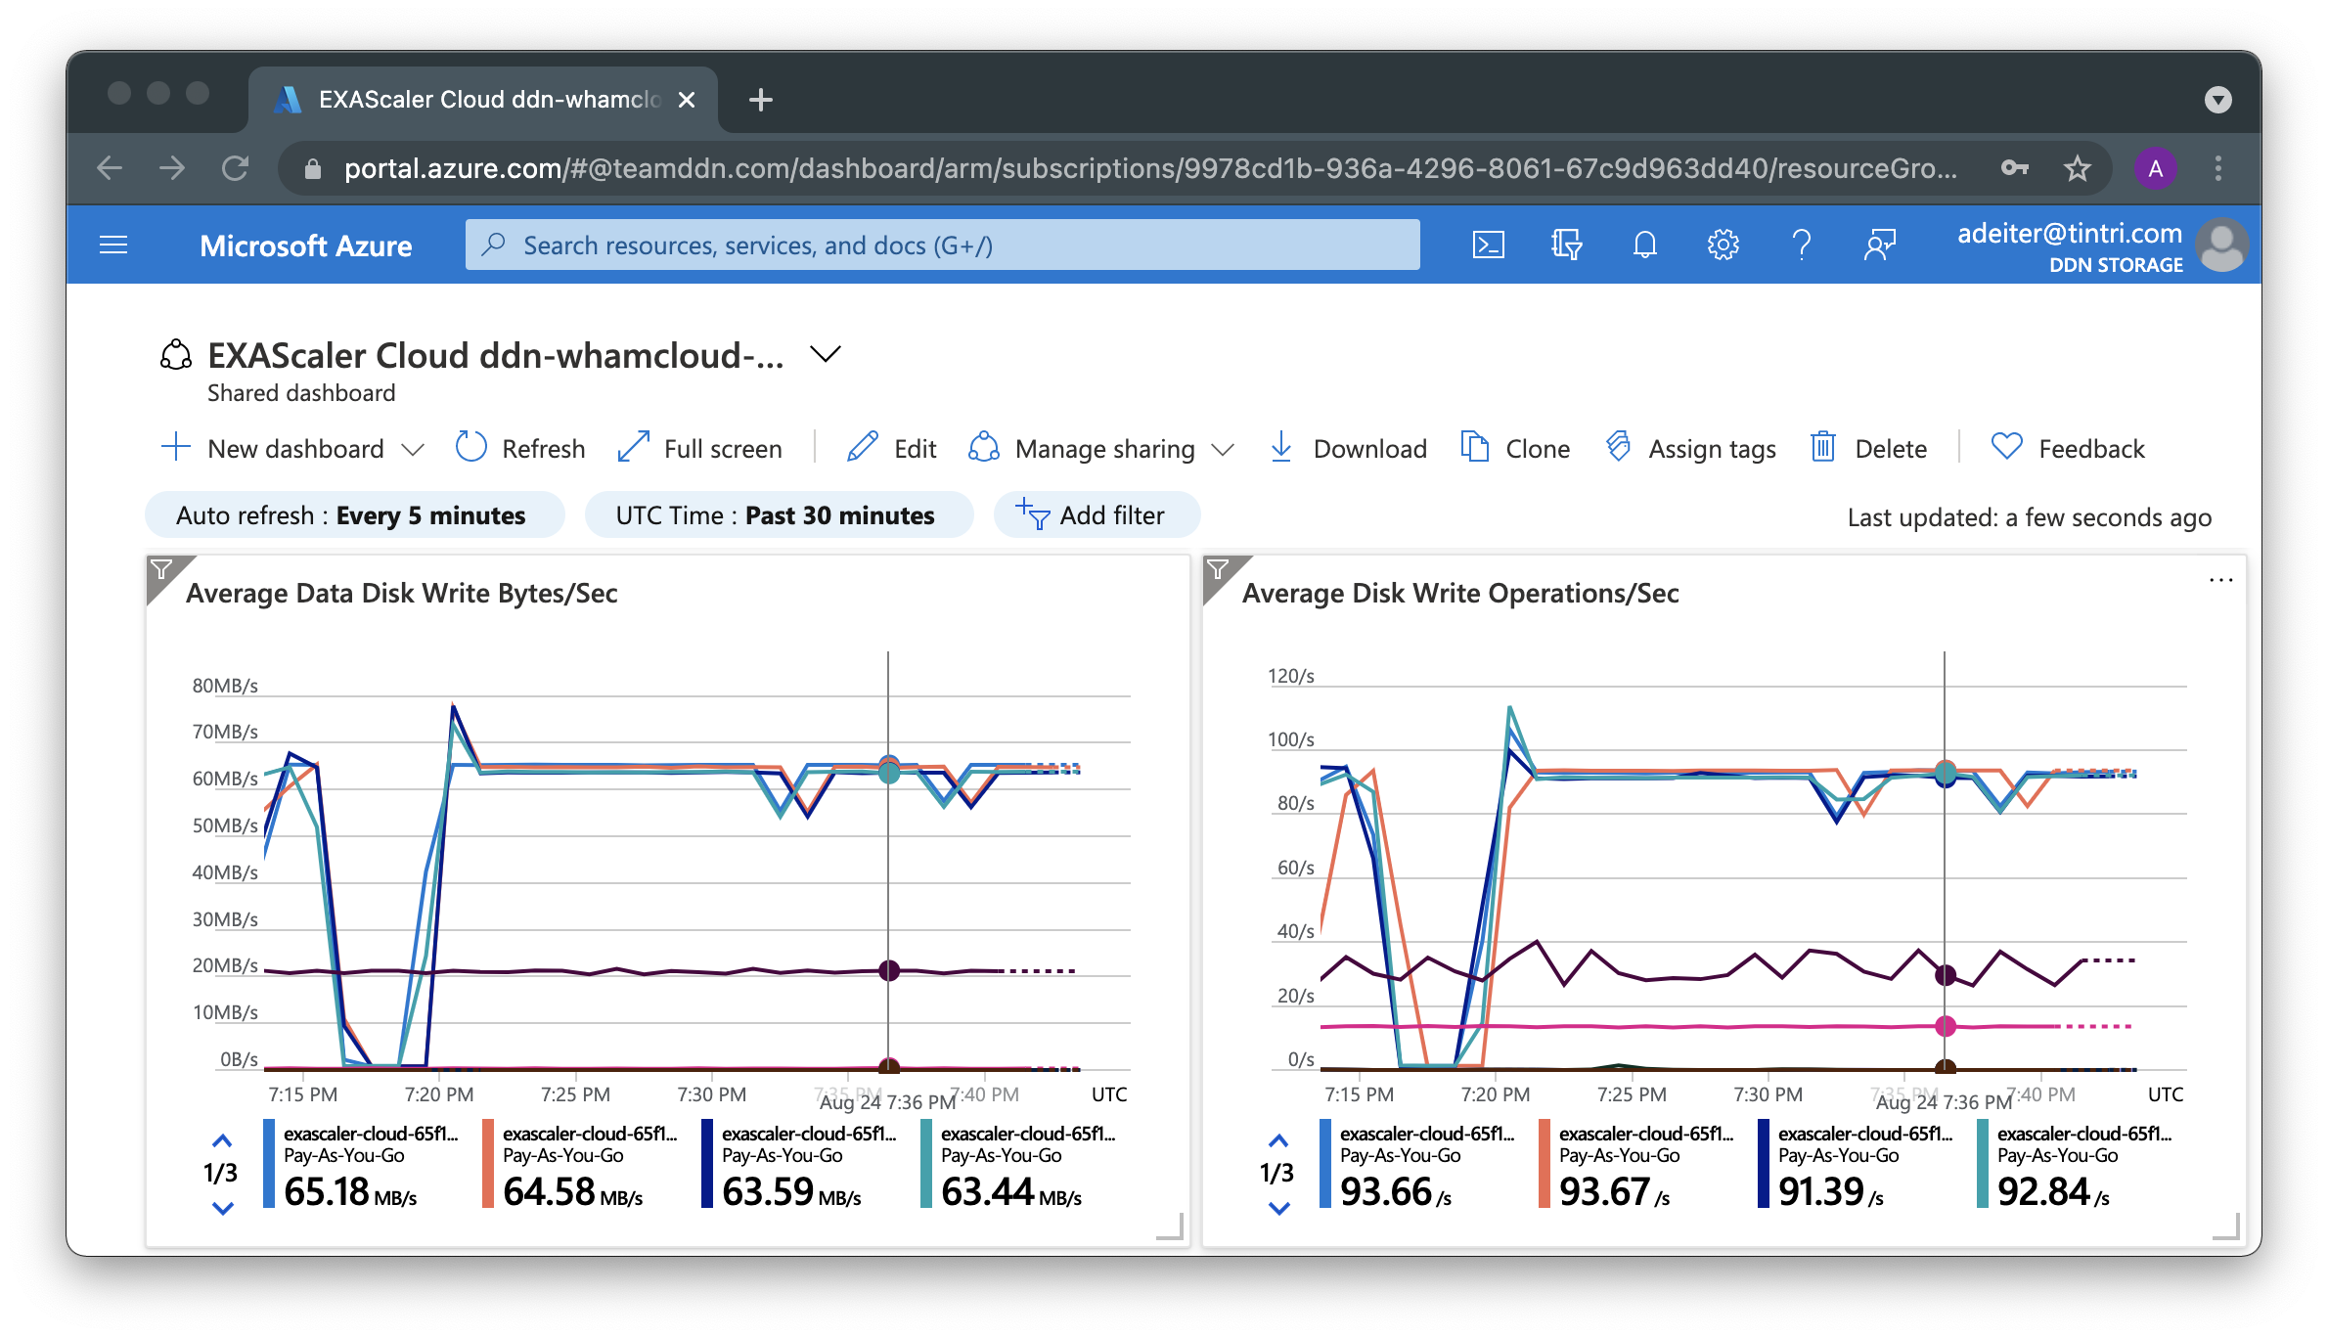Open Directories and subscriptions filter icon

(x=1566, y=245)
